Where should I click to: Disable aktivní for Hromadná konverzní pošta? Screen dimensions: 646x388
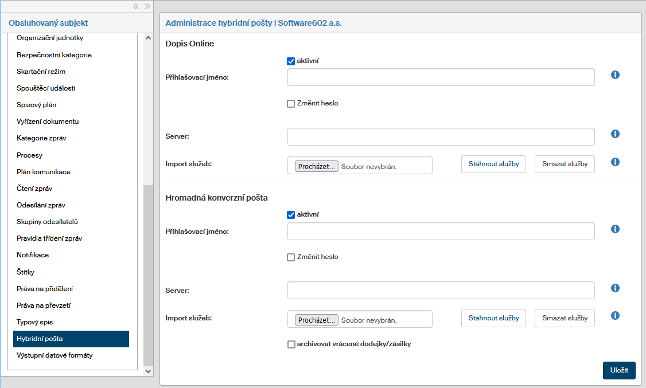pos(291,215)
